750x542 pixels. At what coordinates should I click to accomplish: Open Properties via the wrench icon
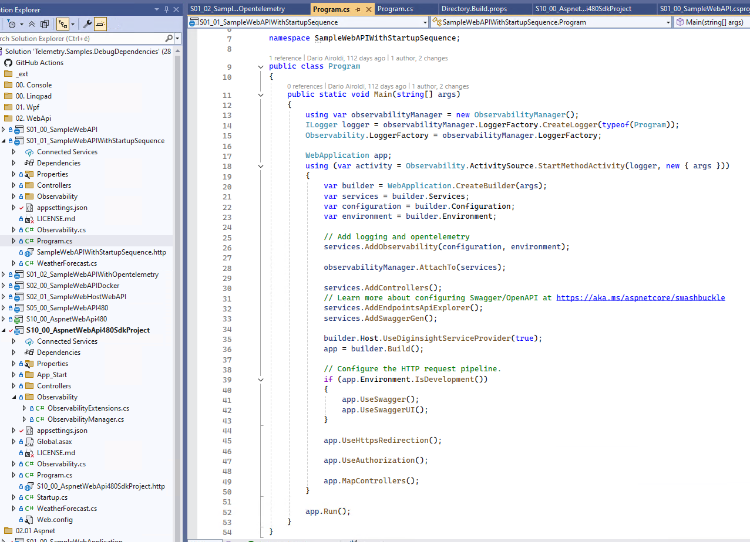click(x=88, y=24)
